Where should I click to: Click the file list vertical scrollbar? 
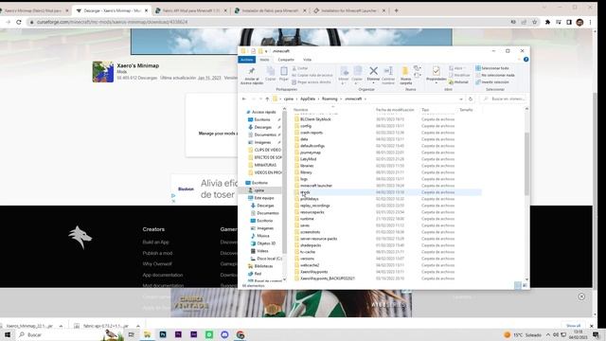526,164
